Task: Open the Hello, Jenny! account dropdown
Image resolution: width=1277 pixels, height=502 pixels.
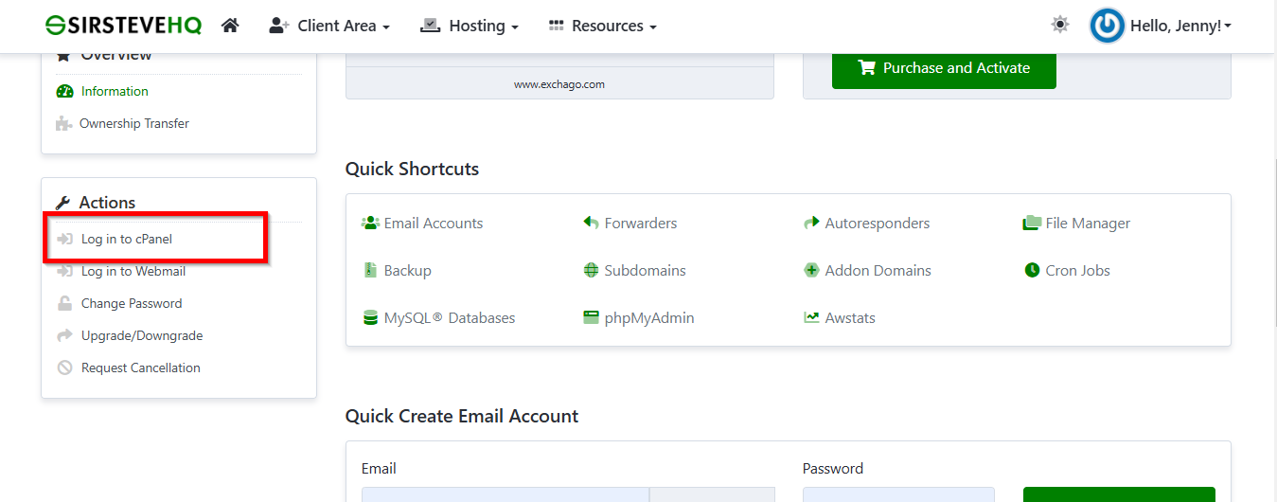Action: pos(1180,26)
